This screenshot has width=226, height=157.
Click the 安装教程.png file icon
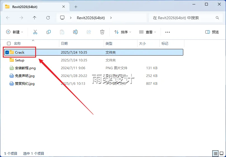(12, 68)
